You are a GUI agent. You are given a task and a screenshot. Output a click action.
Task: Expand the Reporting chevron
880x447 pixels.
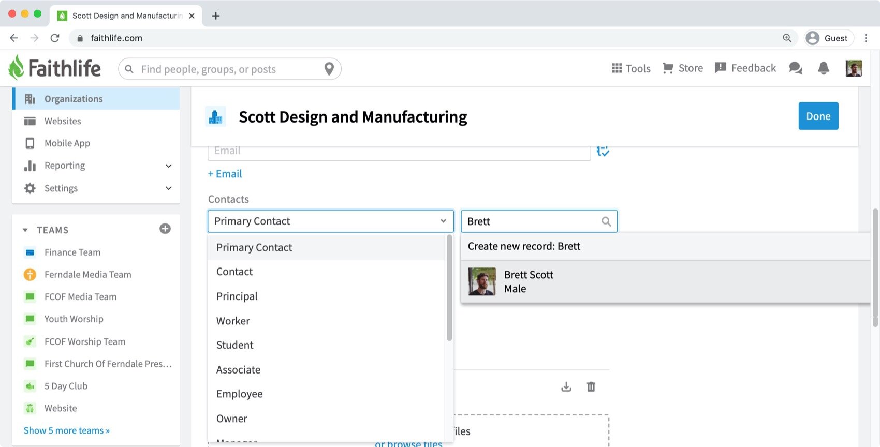tap(168, 166)
